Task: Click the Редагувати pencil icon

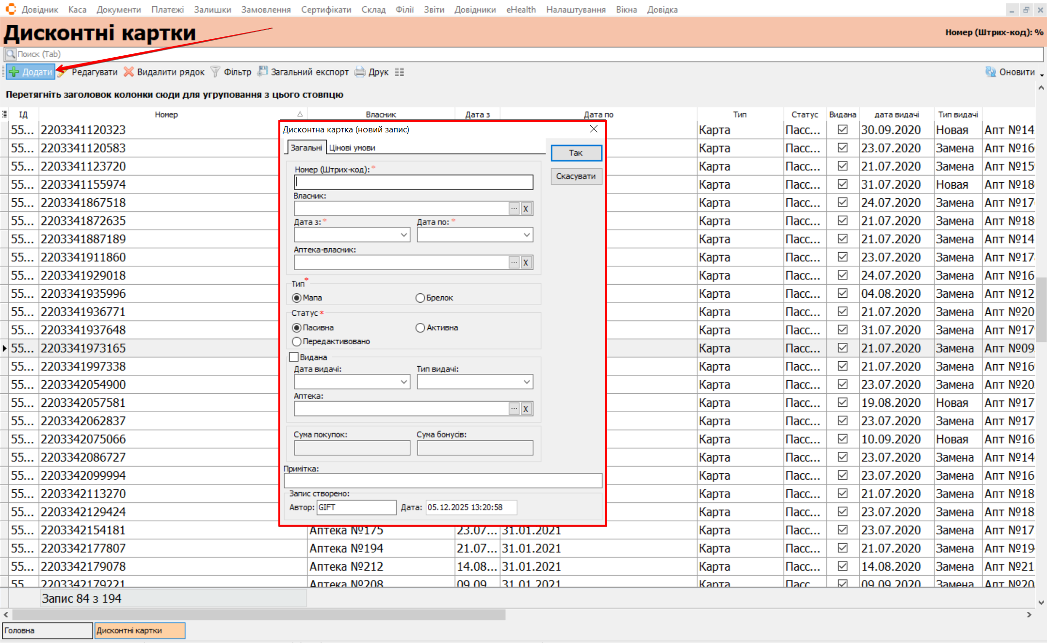Action: 63,72
